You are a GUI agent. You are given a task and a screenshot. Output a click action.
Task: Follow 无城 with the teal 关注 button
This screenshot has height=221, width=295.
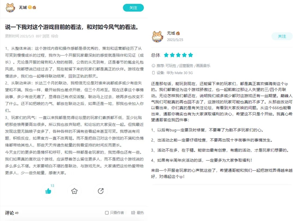click(x=133, y=8)
